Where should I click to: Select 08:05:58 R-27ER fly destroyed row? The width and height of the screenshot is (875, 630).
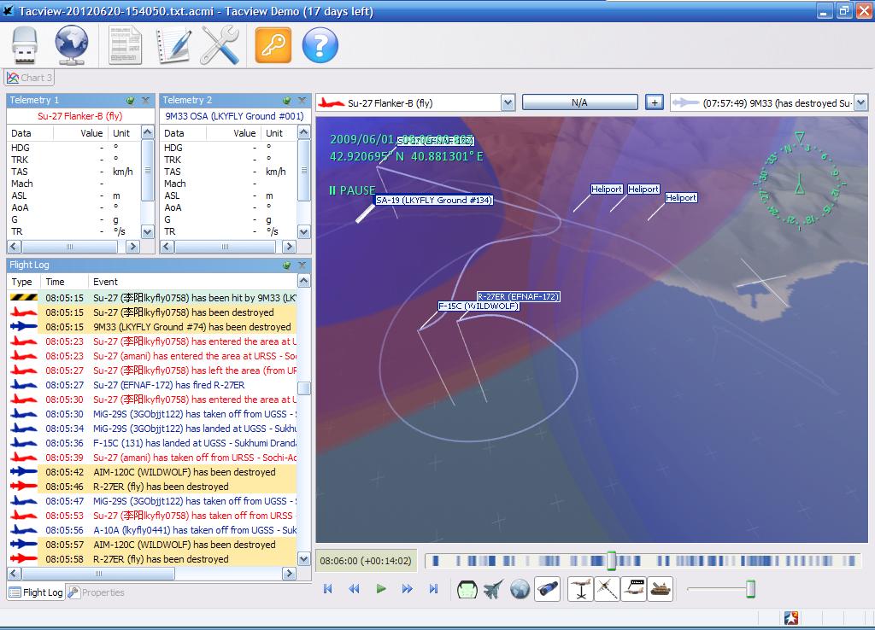pos(153,558)
